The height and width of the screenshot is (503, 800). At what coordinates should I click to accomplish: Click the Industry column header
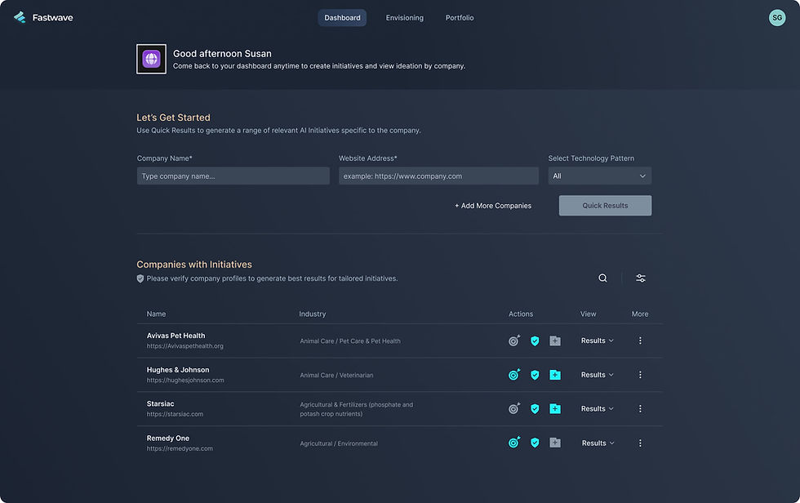(x=312, y=314)
